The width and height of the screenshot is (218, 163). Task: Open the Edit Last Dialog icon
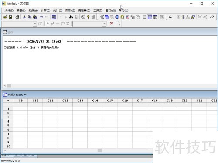tap(54, 17)
